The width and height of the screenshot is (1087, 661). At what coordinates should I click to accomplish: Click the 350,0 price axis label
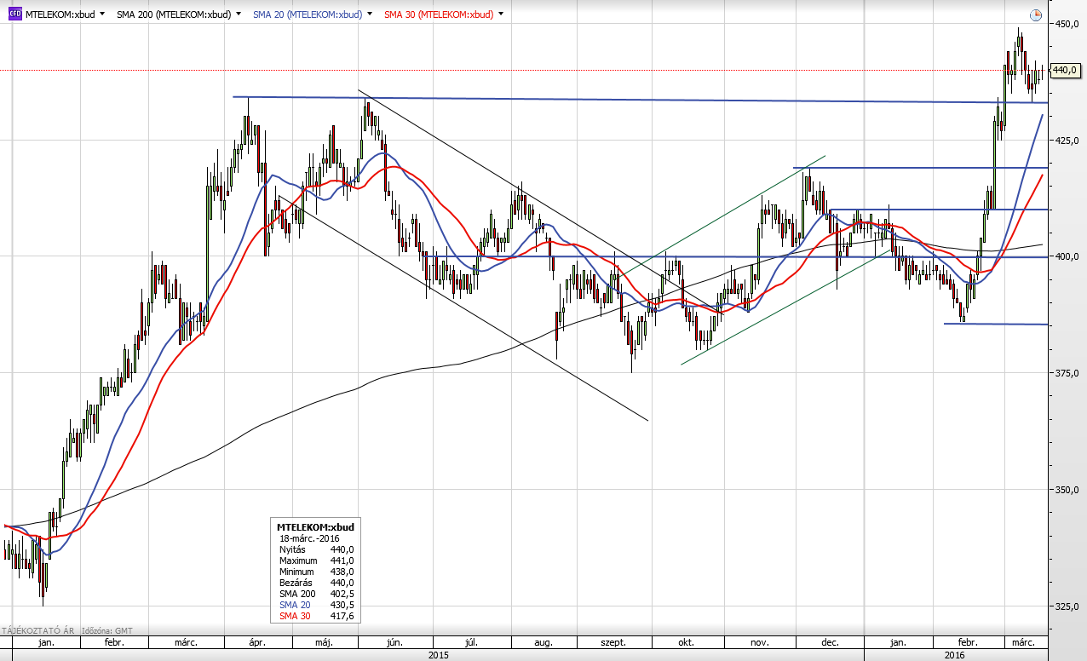1068,490
